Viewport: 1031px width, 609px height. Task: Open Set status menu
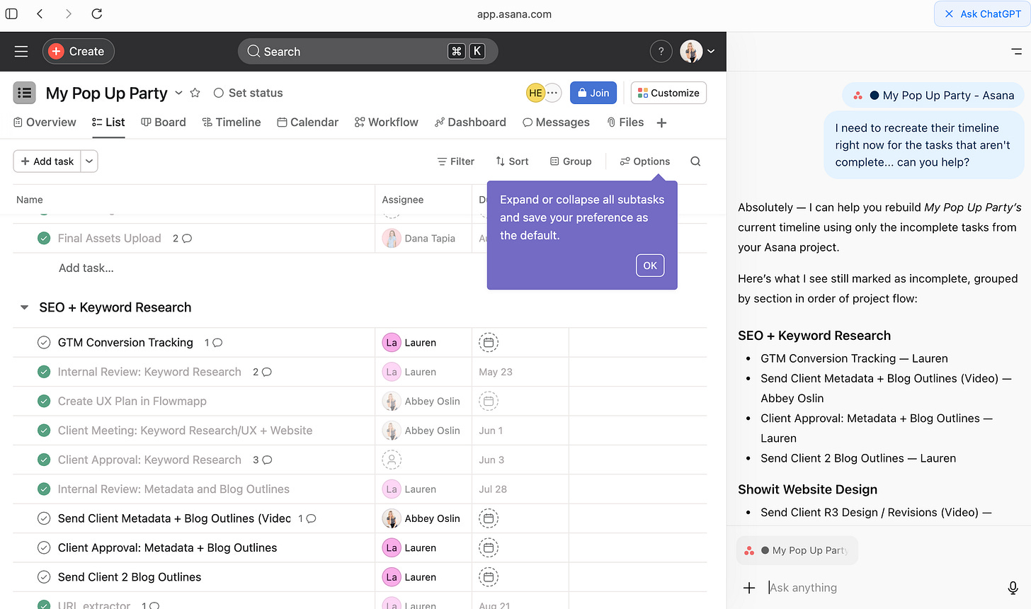(248, 93)
